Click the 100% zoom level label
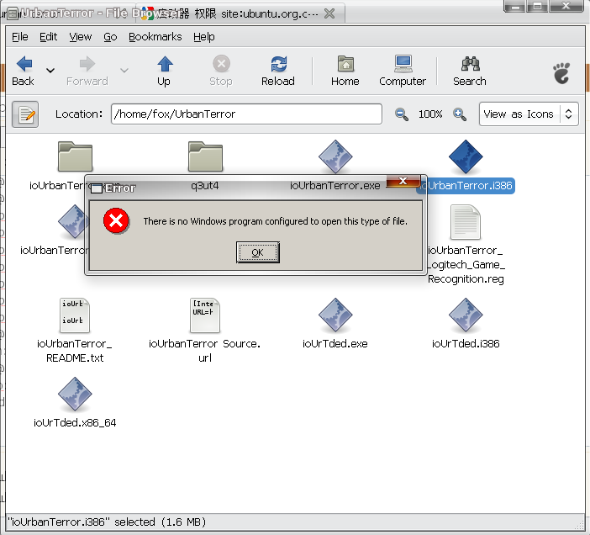590x535 pixels. click(x=430, y=114)
